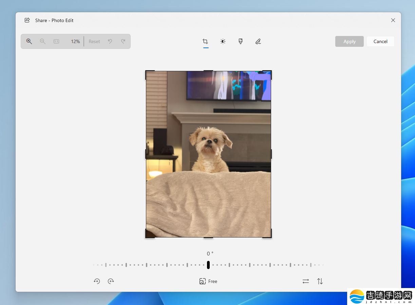
Task: View the image at 1:1 scale
Action: pos(56,41)
